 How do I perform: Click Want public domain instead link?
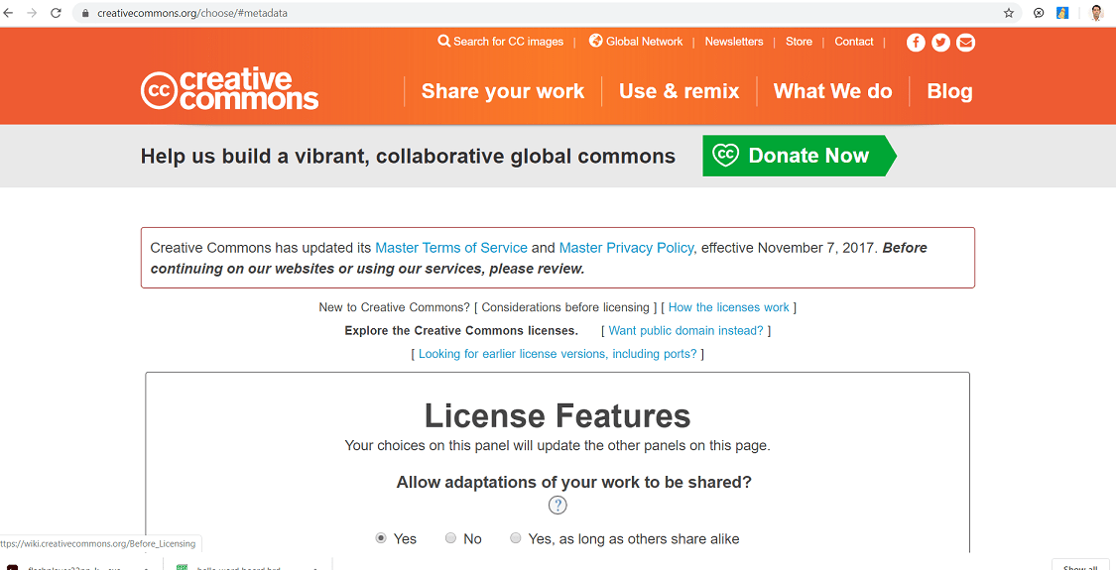click(x=686, y=330)
